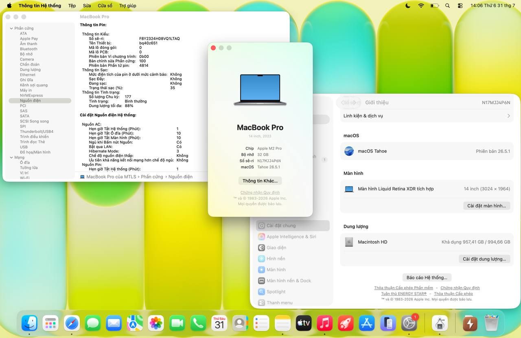
Task: Open Finder from the Dock
Action: click(x=29, y=323)
